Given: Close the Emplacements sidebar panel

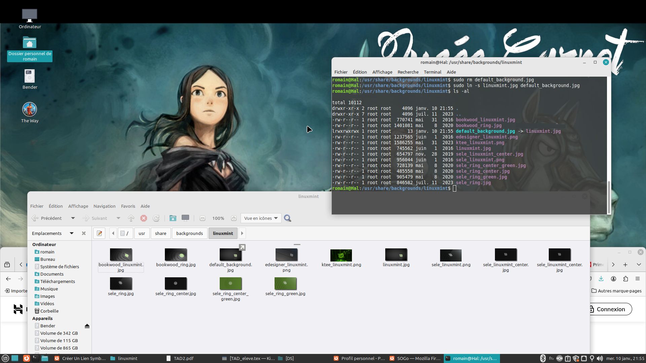Looking at the screenshot, I should [84, 233].
